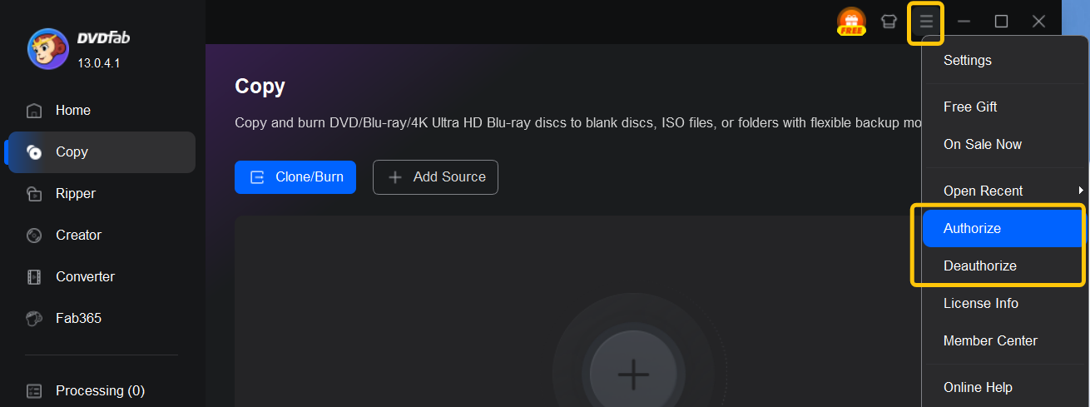Click the Processing queue icon
The image size is (1090, 407).
click(34, 390)
